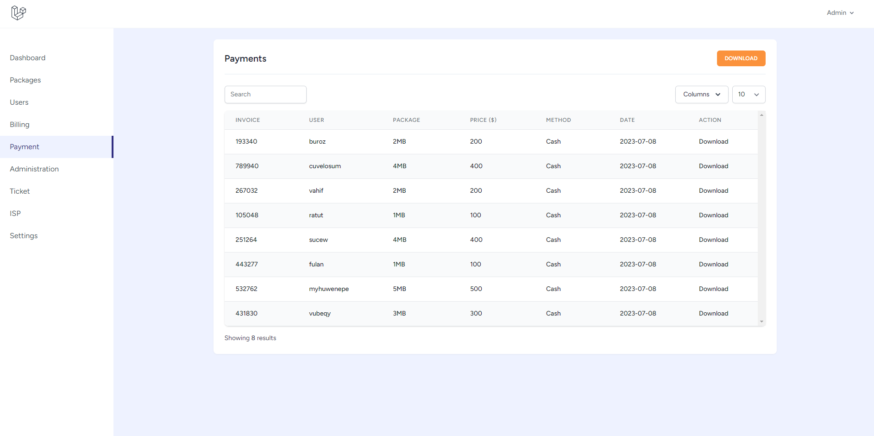Viewport: 874px width, 436px height.
Task: Download the invoice numbered 431830
Action: [x=713, y=313]
